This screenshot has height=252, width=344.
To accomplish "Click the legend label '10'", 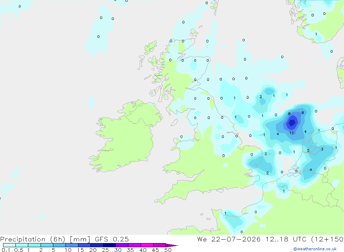I will (68, 250).
